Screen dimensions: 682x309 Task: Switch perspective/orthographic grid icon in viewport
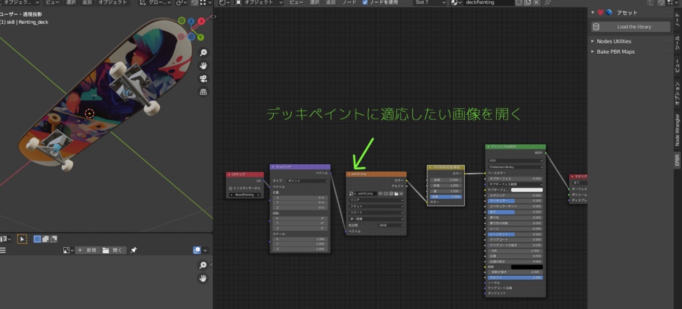pyautogui.click(x=203, y=92)
